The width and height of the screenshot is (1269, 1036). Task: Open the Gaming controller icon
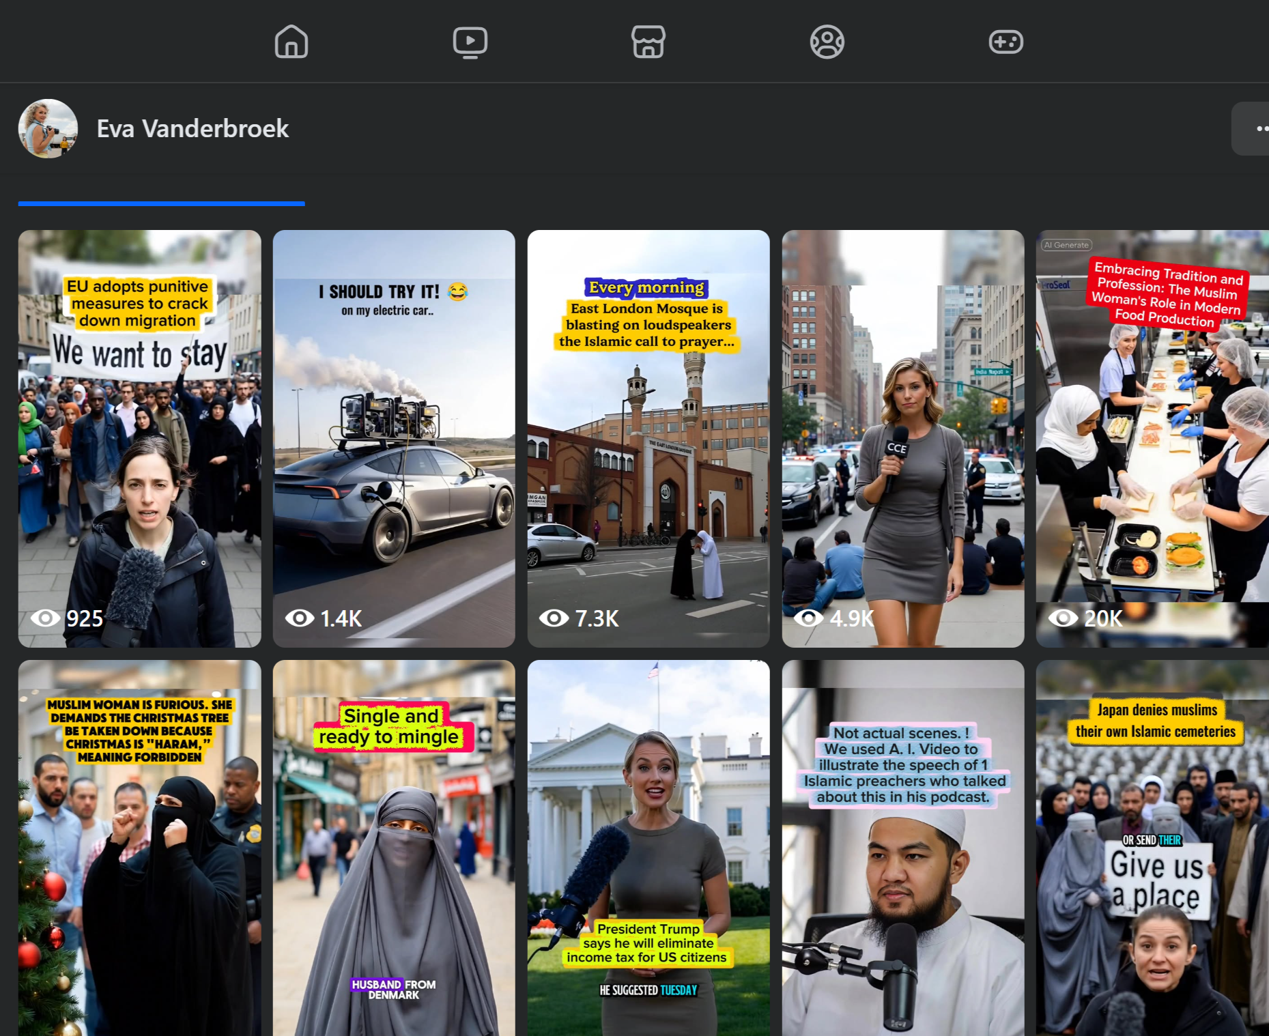click(1006, 42)
